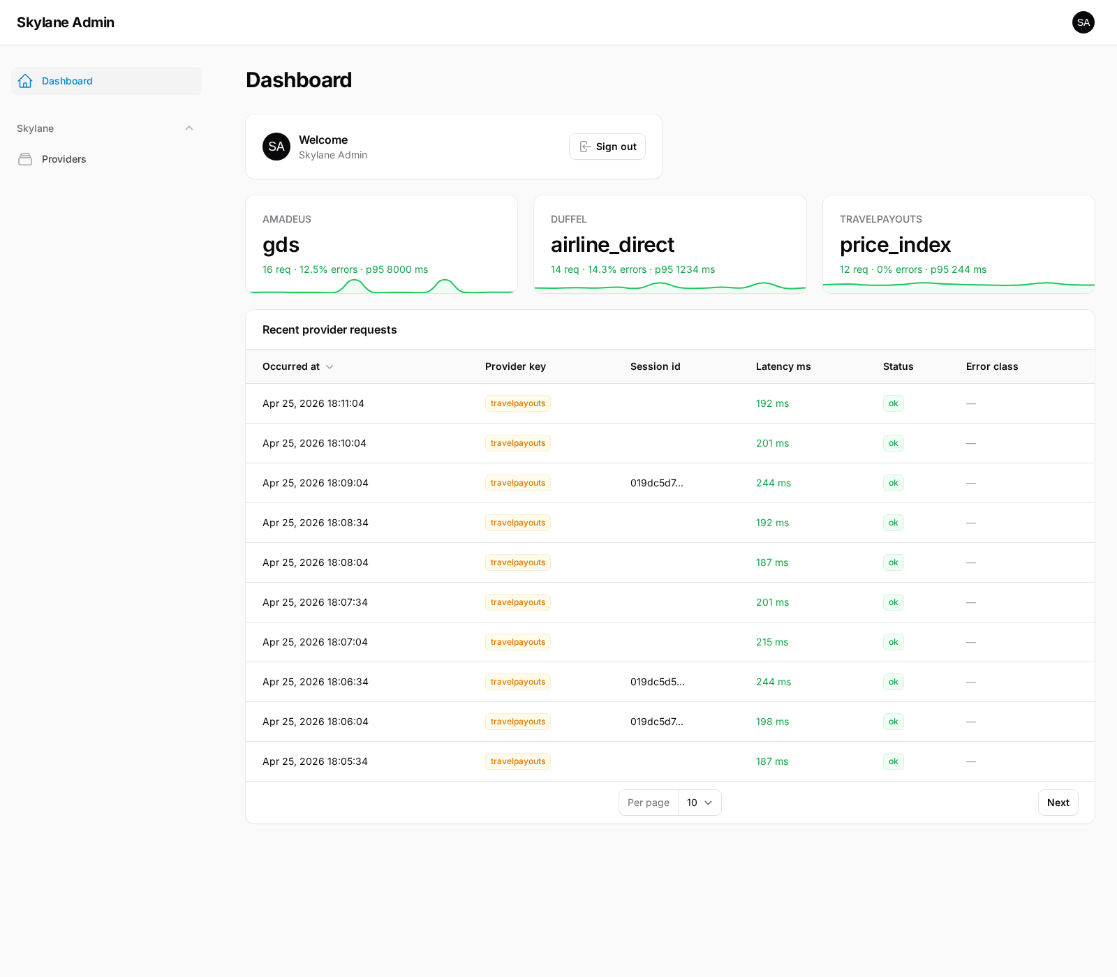Click the Providers stack icon in sidebar
This screenshot has height=977, width=1117.
[x=25, y=159]
